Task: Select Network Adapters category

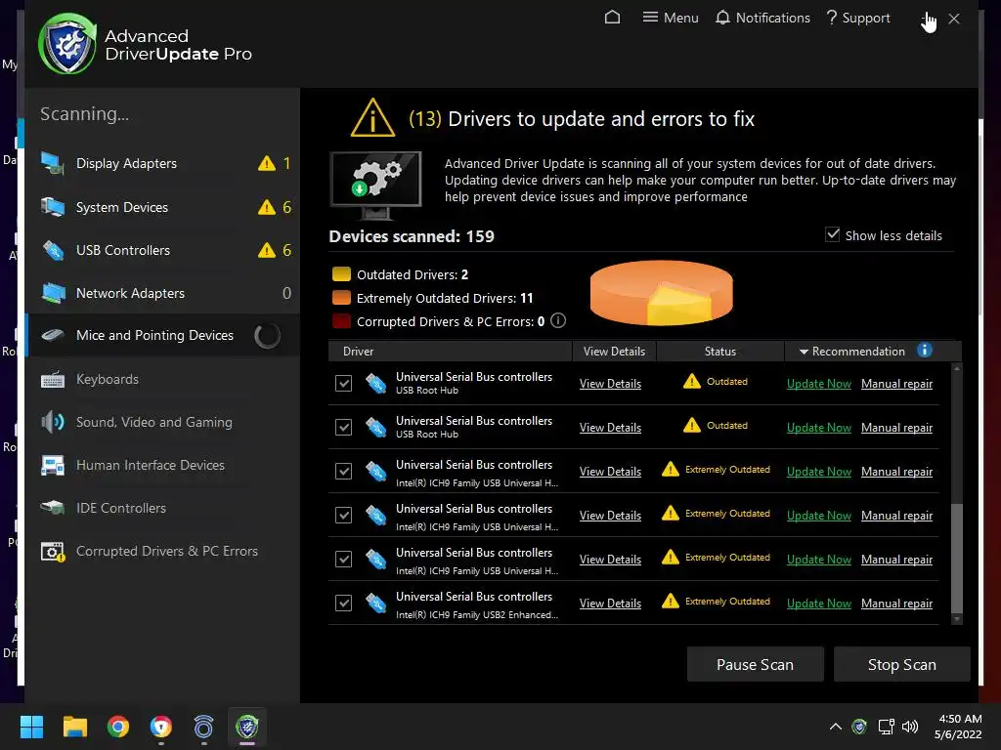Action: (163, 293)
